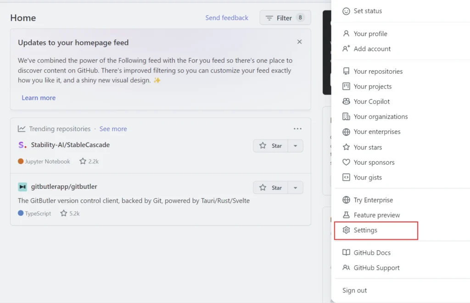This screenshot has height=303, width=470.
Task: Click the Your Copilot icon
Action: (x=346, y=102)
